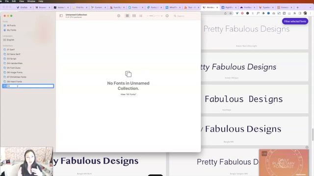Click the browser page vertical scrollbar
Viewport: 314px width, 176px height.
(313, 135)
